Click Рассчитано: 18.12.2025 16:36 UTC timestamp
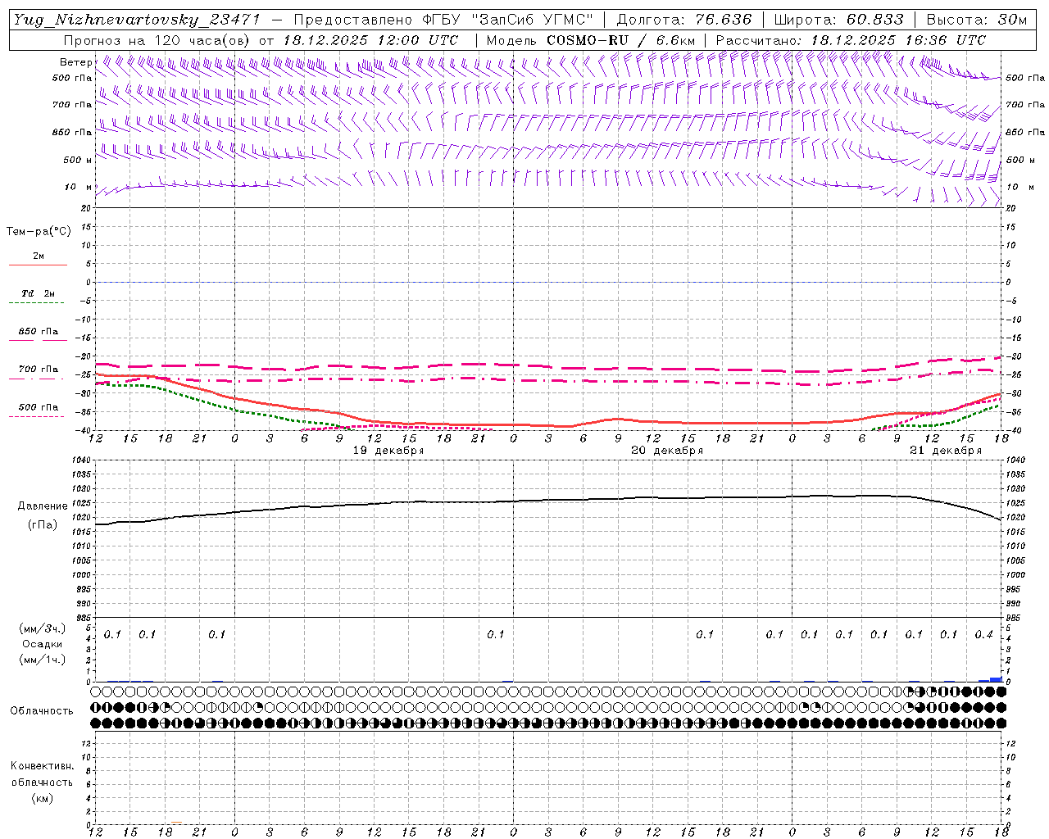1049x839 pixels. [851, 40]
